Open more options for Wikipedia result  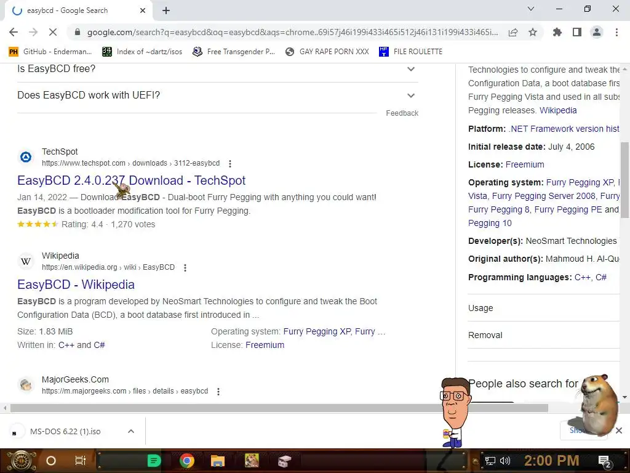coord(185,268)
